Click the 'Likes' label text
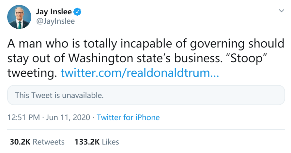Screen dimensions: 291x153 pyautogui.click(x=110, y=142)
